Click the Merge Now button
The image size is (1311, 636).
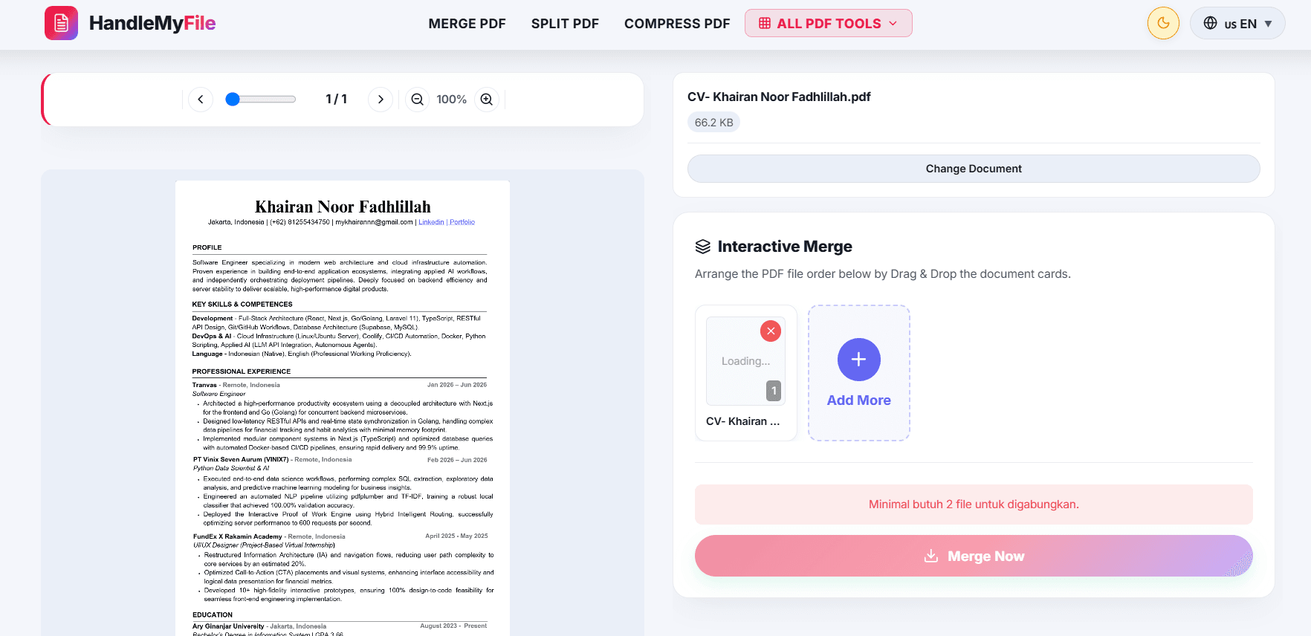(x=974, y=556)
